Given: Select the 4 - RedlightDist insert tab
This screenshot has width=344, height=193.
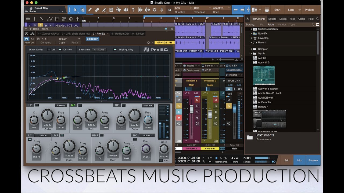Looking at the screenshot, I should coord(120,34).
